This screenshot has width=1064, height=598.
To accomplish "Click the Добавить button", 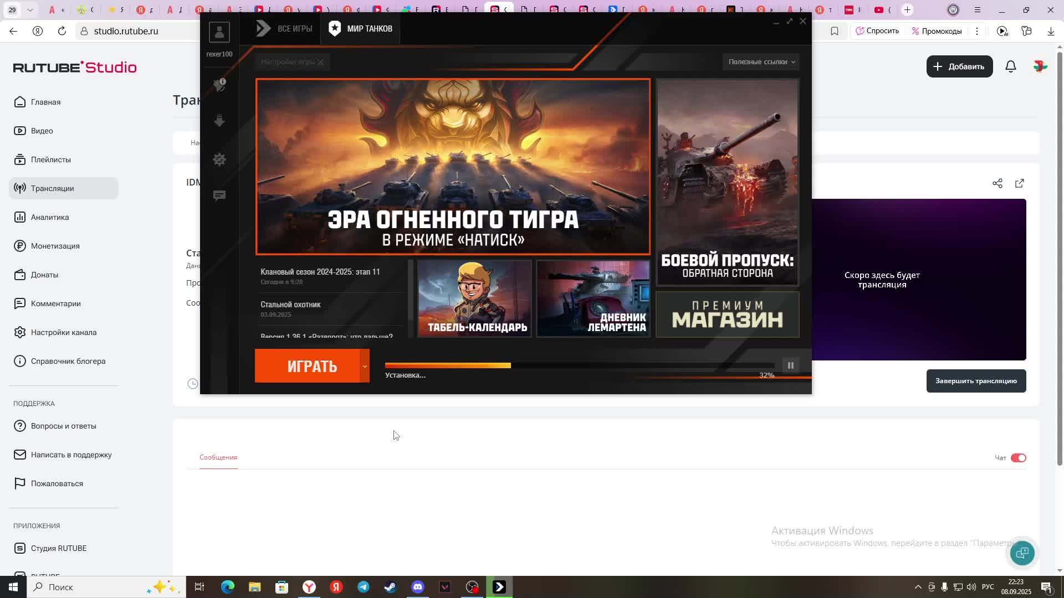I will [x=959, y=66].
